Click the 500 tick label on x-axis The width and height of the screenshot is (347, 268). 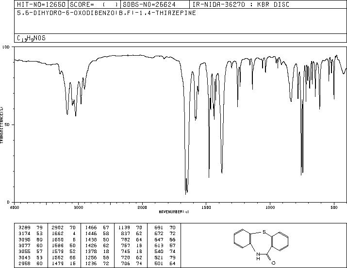pos(334,207)
